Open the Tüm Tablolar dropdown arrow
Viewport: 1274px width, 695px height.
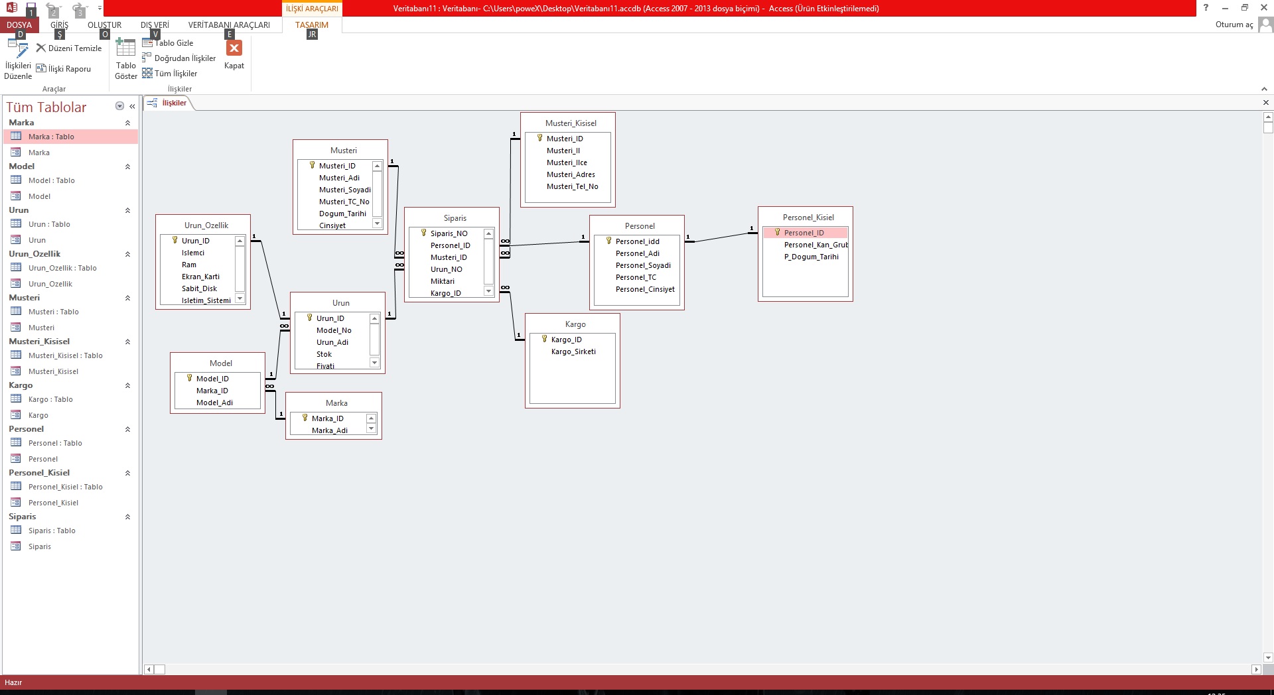(119, 106)
